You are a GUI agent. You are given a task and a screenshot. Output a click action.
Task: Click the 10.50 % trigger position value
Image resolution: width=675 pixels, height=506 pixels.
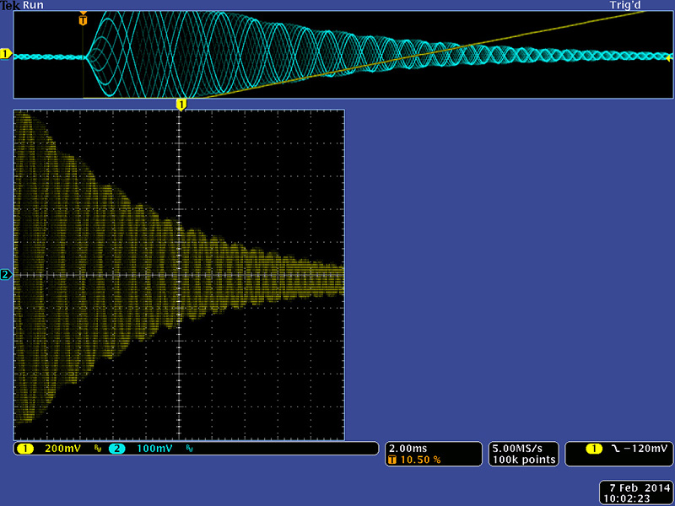[x=419, y=460]
